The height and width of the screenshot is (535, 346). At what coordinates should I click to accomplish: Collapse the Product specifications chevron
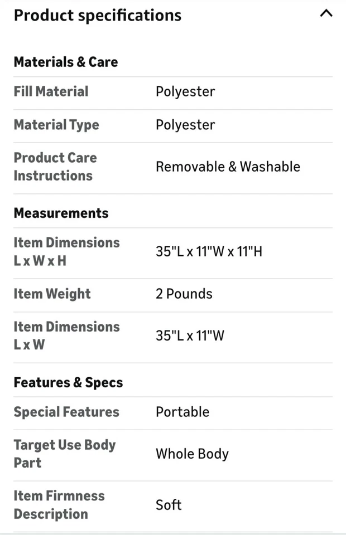pos(326,14)
